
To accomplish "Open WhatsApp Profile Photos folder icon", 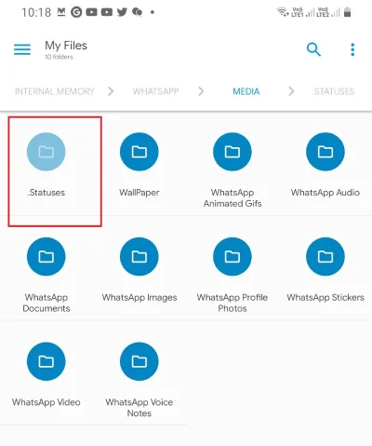I will click(x=232, y=257).
